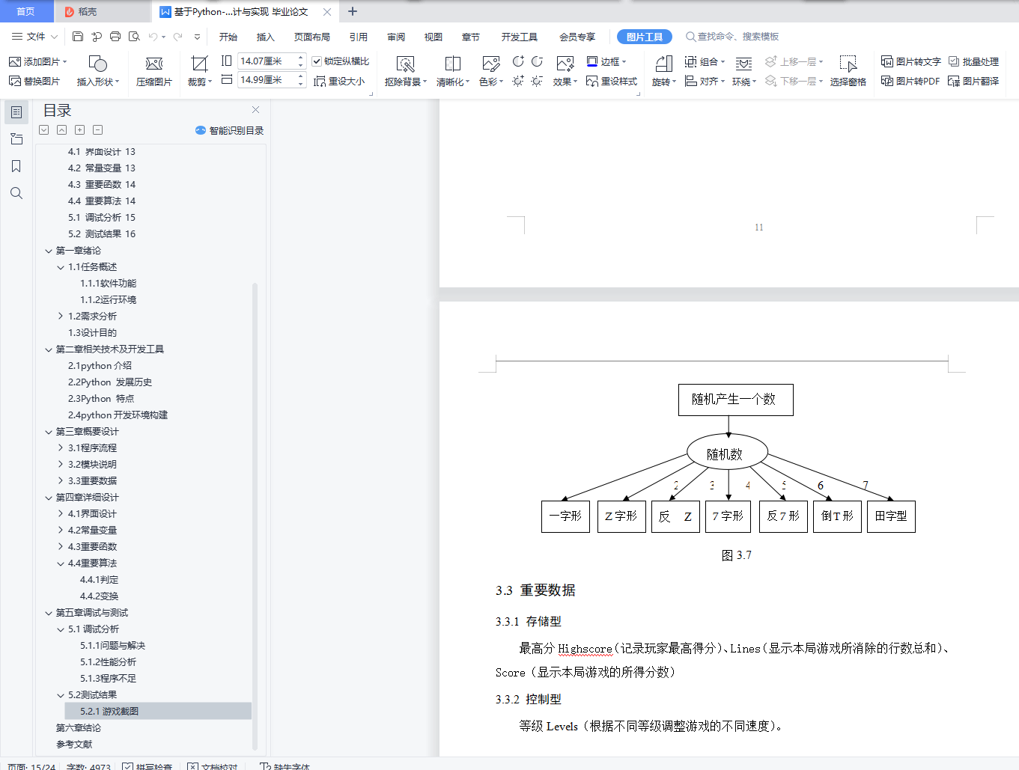This screenshot has height=770, width=1019.
Task: Switch to the 引用 ribbon tab
Action: click(x=359, y=37)
